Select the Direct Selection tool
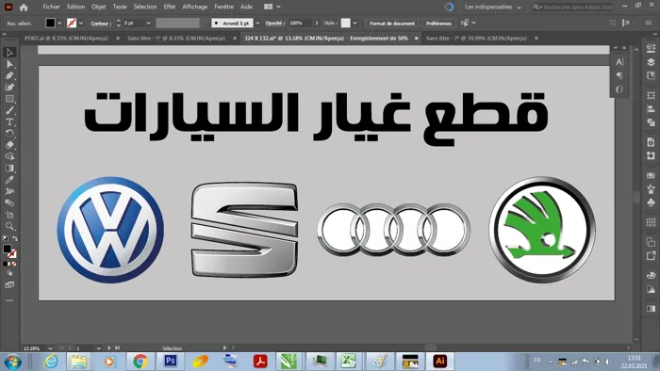 coord(9,64)
